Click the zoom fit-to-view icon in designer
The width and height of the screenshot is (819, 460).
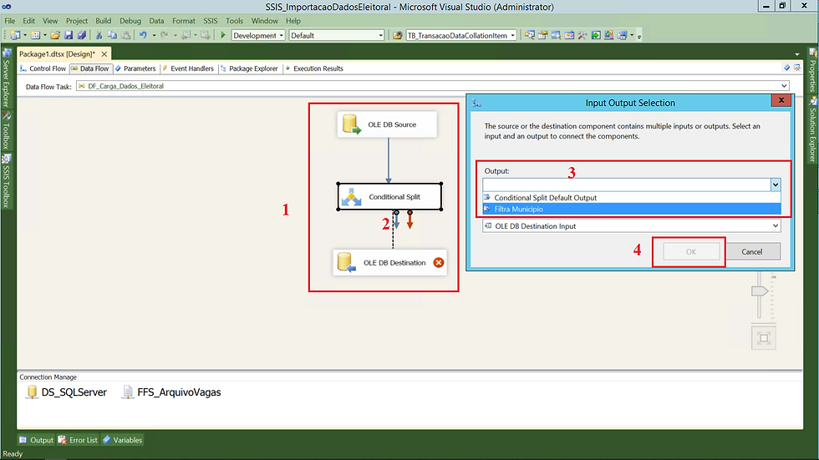click(764, 338)
